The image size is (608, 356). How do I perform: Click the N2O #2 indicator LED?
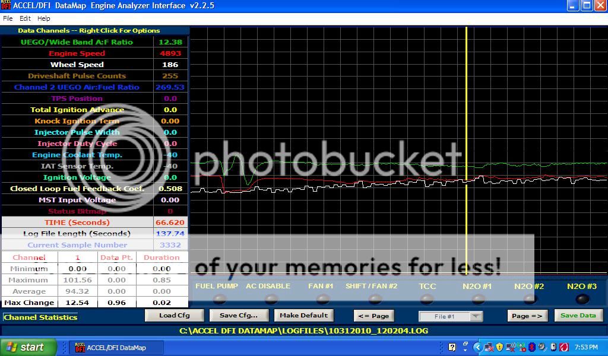(530, 299)
